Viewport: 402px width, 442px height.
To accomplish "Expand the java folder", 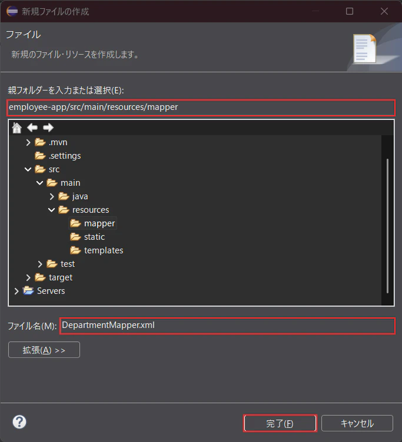I will [x=52, y=196].
